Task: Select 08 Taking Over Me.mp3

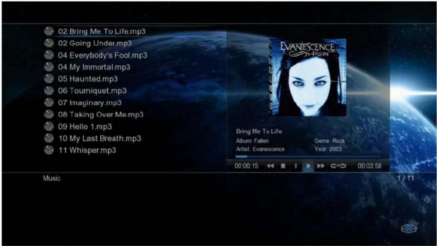Action: coord(101,114)
